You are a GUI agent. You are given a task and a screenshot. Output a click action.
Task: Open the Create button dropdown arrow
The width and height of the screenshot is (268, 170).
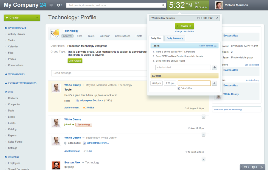point(37,18)
